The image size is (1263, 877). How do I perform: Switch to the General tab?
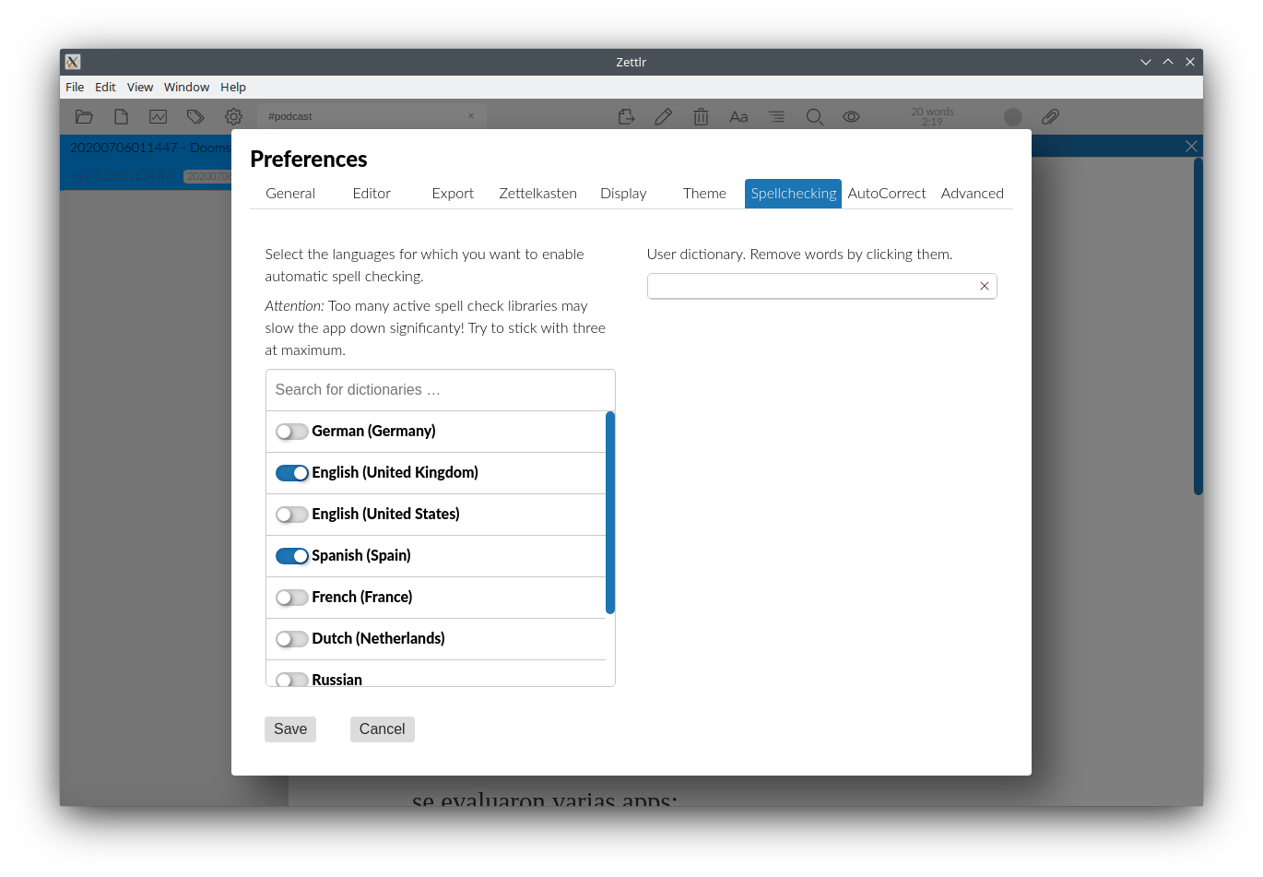[x=290, y=194]
